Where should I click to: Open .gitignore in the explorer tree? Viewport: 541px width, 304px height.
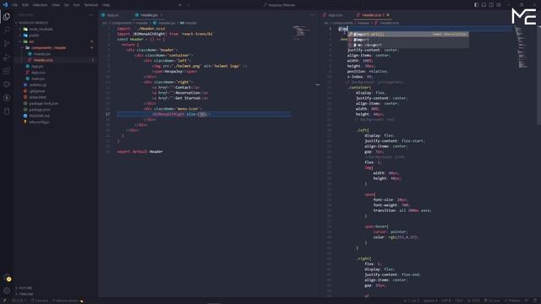[37, 91]
